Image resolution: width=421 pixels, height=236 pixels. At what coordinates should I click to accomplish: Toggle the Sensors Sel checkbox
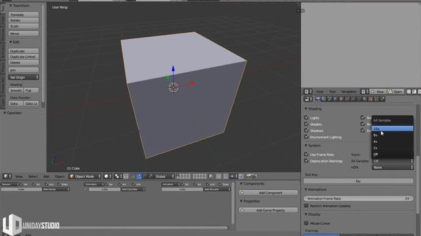[x=22, y=184]
